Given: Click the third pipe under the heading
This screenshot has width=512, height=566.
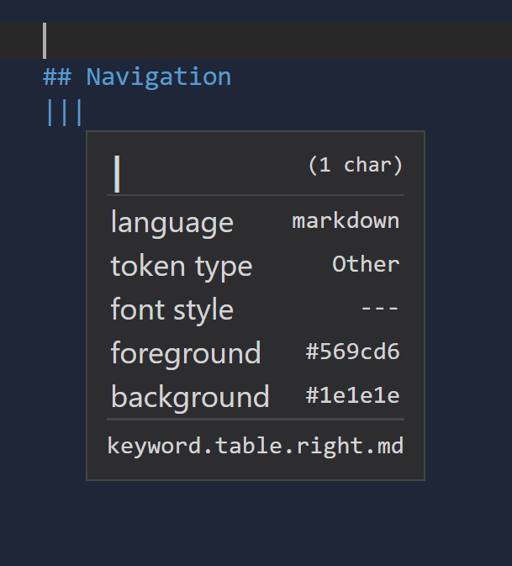Looking at the screenshot, I should [79, 113].
